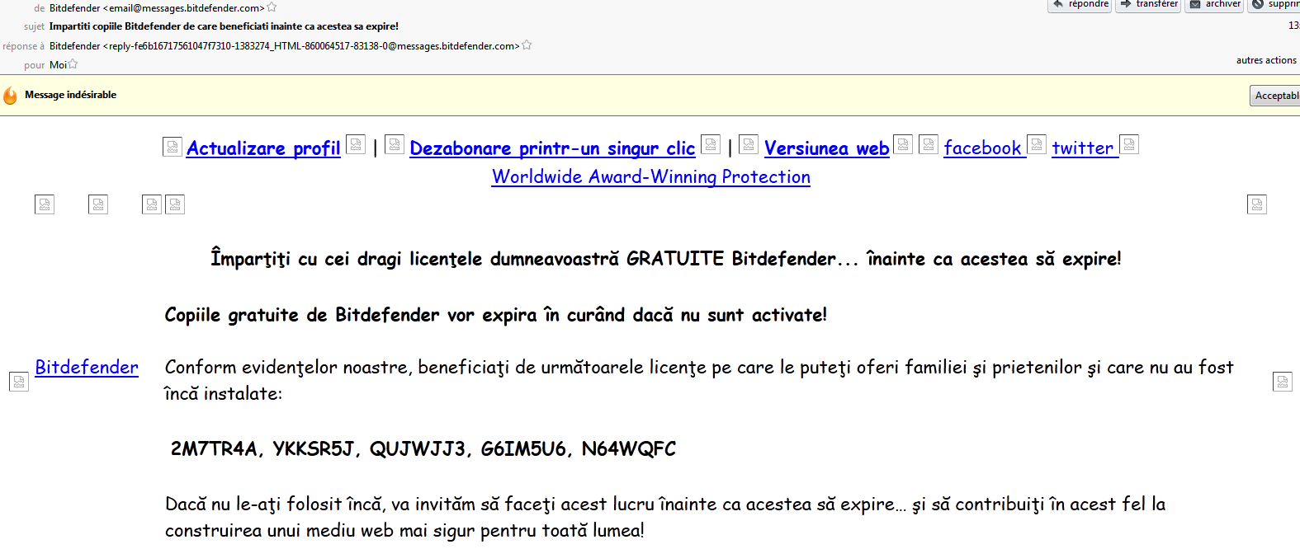1300x549 pixels.
Task: Open the autres actions menu
Action: click(x=1267, y=60)
